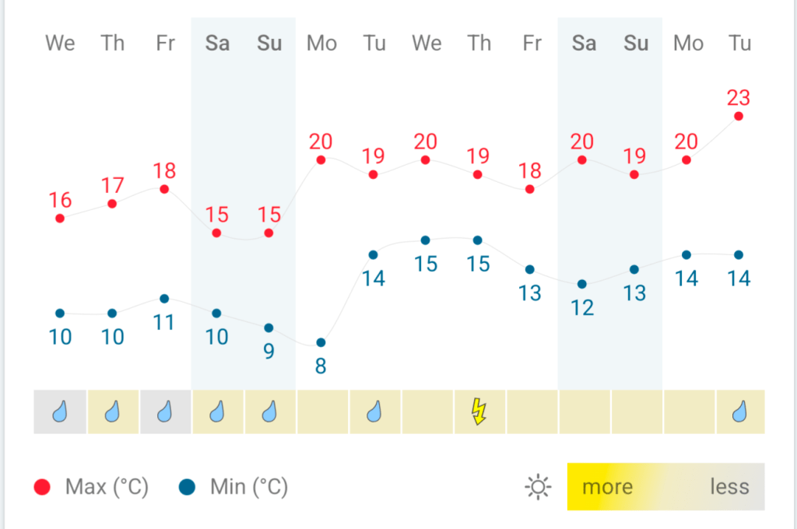The image size is (797, 529).
Task: Click the yellow "more" end of sunshine gradient
Action: click(x=607, y=487)
